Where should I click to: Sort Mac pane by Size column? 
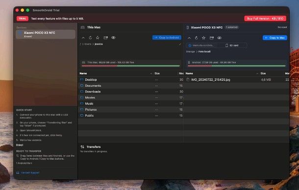[157, 73]
